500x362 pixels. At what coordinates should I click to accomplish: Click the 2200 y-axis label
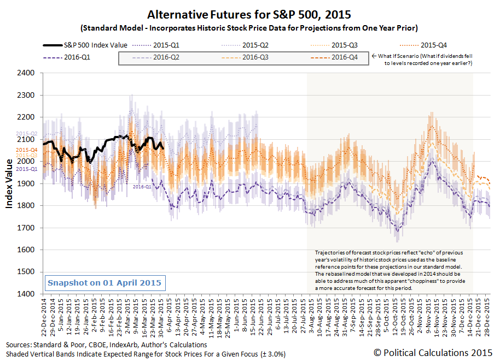(x=26, y=117)
